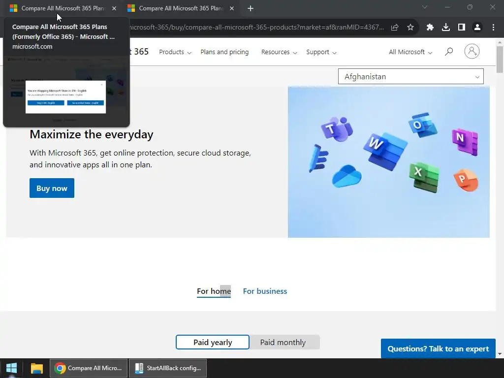Open the Chrome downloads icon
This screenshot has height=378, width=504.
(x=446, y=28)
